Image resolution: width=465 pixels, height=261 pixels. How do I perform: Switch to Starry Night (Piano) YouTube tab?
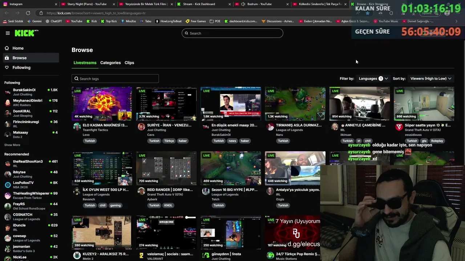pyautogui.click(x=87, y=4)
